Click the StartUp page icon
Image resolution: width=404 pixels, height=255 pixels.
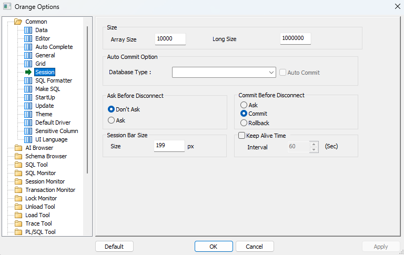pos(28,97)
